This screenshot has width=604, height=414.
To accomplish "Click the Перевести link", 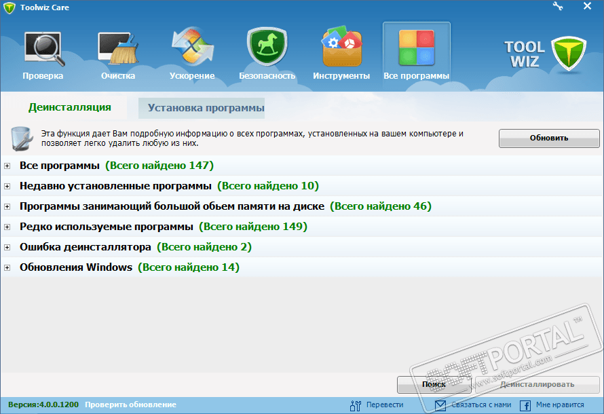I will [x=385, y=404].
